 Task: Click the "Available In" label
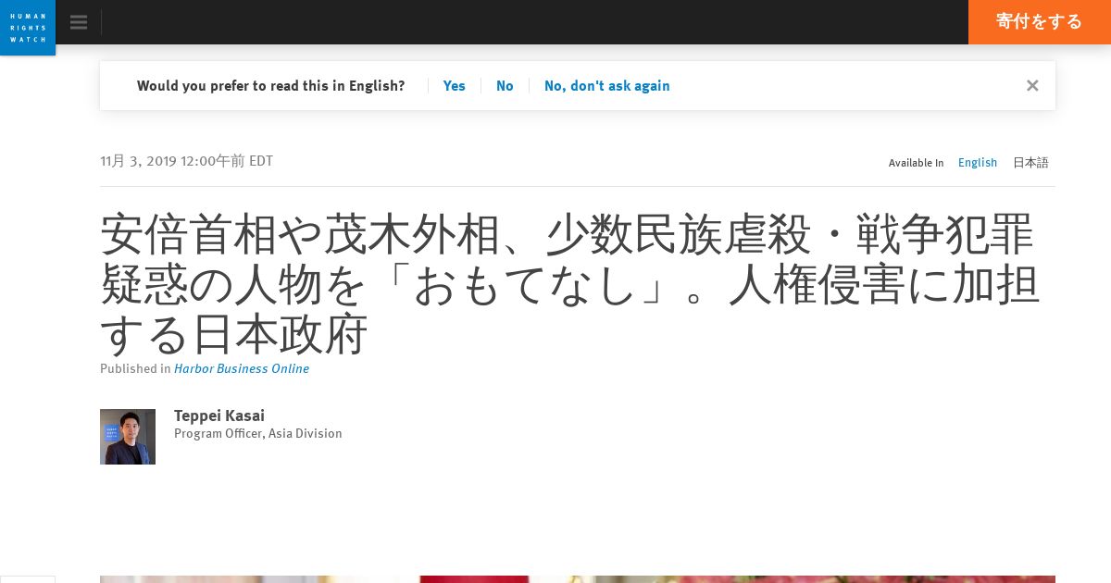click(916, 163)
